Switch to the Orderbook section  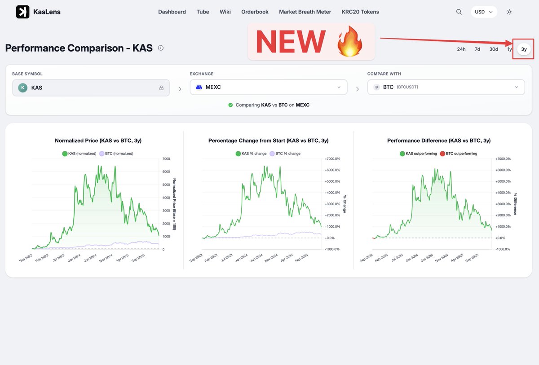click(x=255, y=12)
